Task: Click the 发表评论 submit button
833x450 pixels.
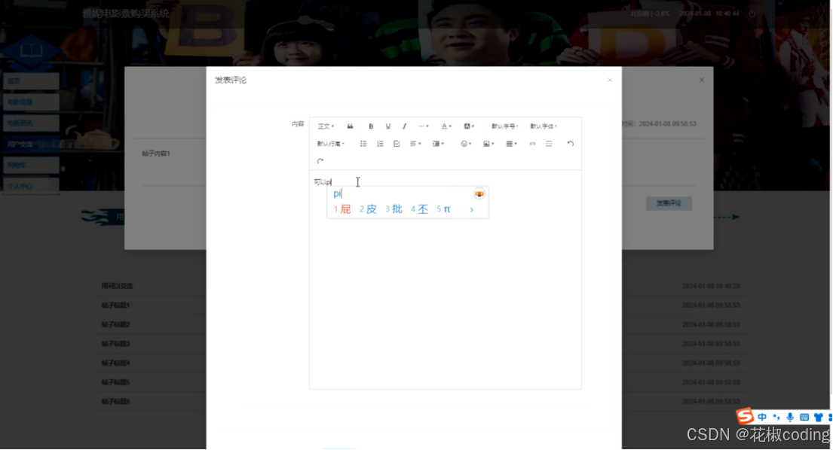Action: tap(668, 203)
